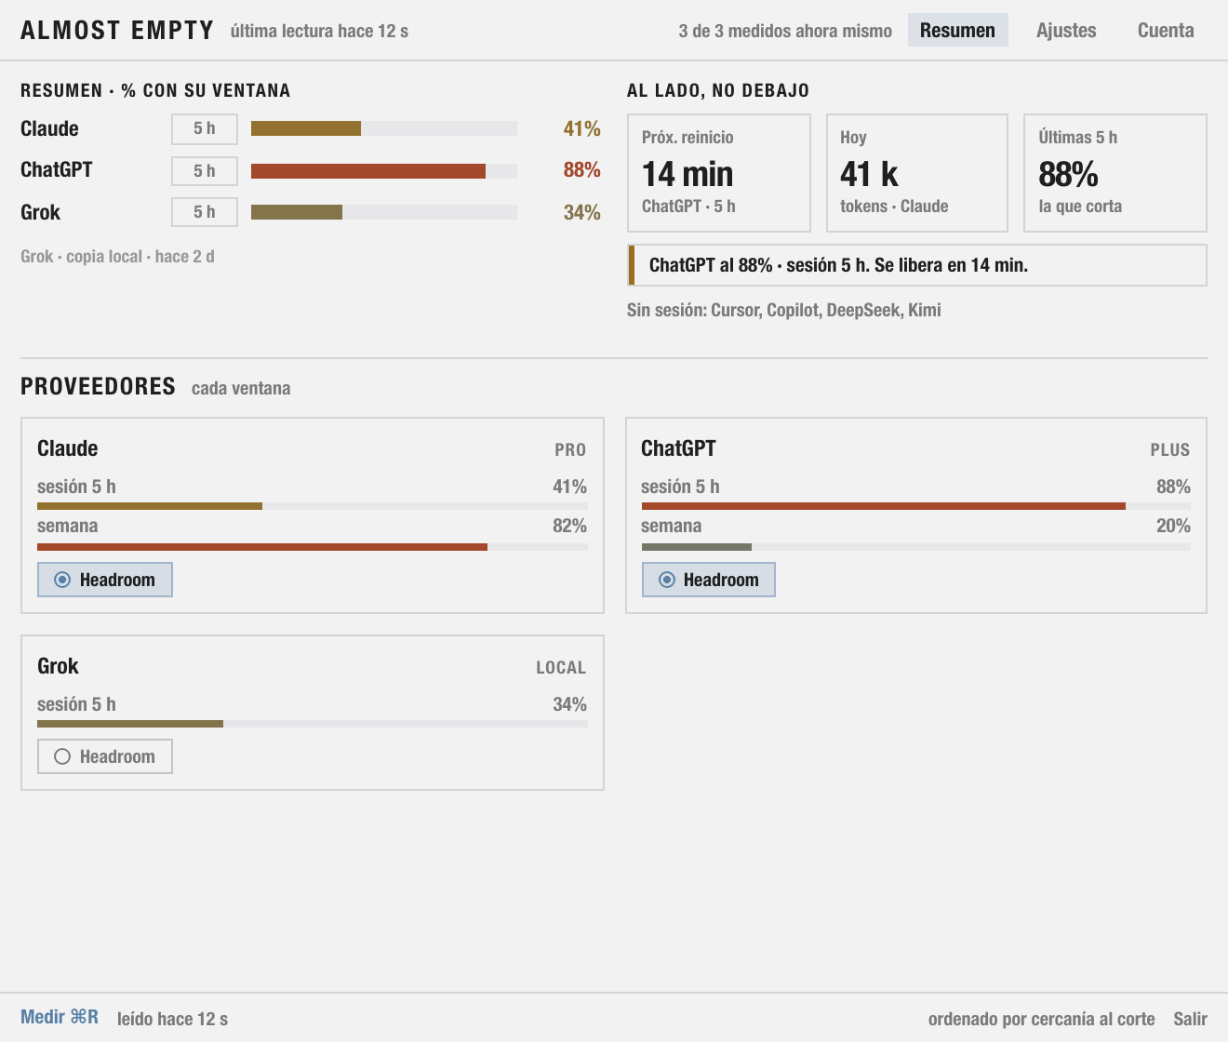Click the Hoy 41 k tokens card
Viewport: 1228px width, 1042px height.
(917, 173)
